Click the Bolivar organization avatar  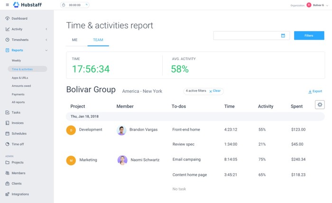coord(309,5)
